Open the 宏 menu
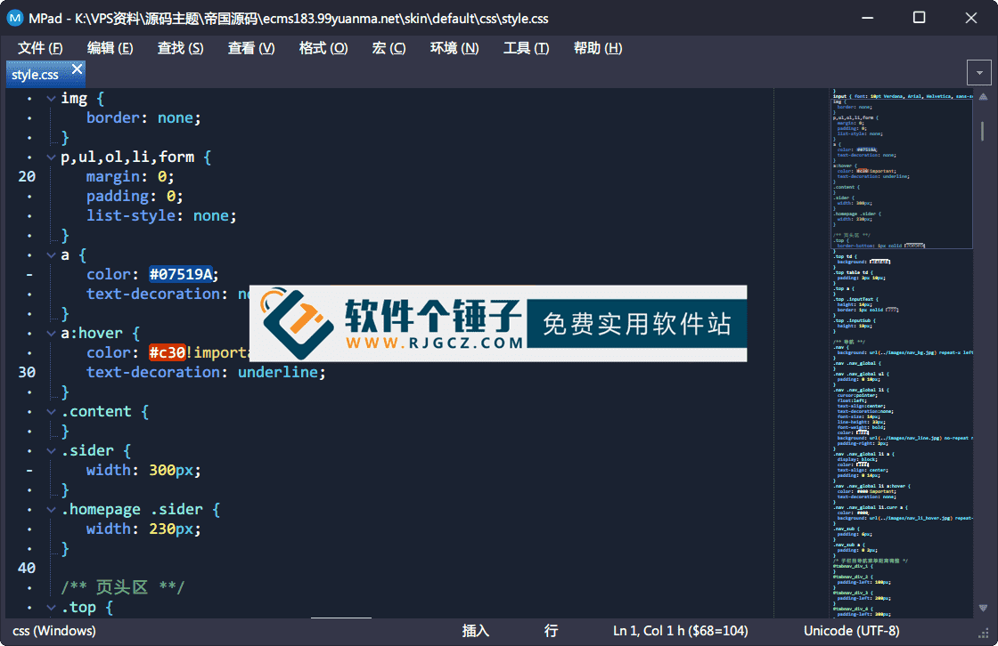This screenshot has height=646, width=998. click(x=389, y=48)
